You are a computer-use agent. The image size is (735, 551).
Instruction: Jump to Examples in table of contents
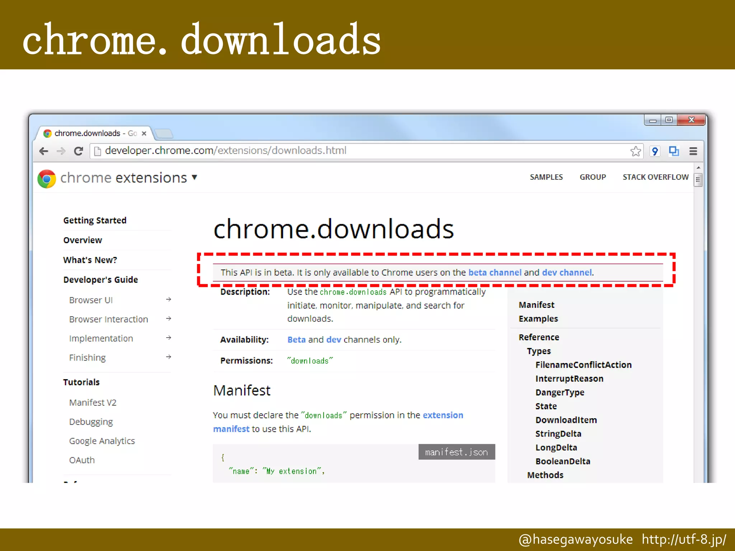[x=538, y=319]
